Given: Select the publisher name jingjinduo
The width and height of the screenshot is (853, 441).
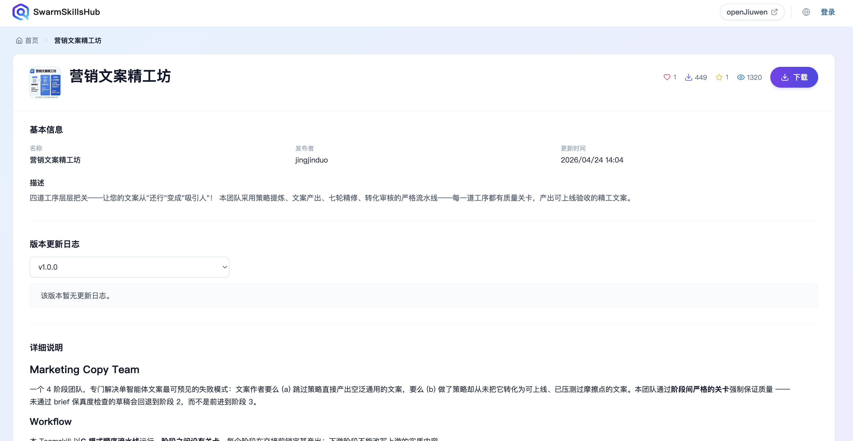Looking at the screenshot, I should 312,160.
